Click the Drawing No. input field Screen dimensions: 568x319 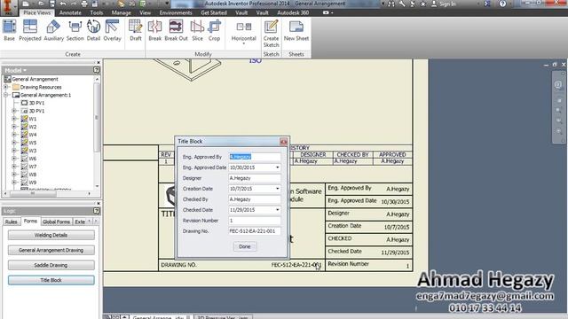255,230
